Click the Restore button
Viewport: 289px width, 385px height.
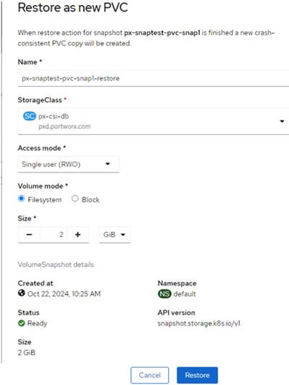pyautogui.click(x=197, y=375)
